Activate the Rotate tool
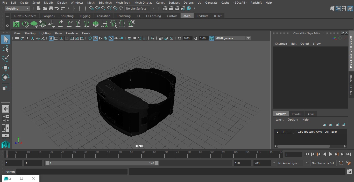The image size is (354, 182). (6, 77)
